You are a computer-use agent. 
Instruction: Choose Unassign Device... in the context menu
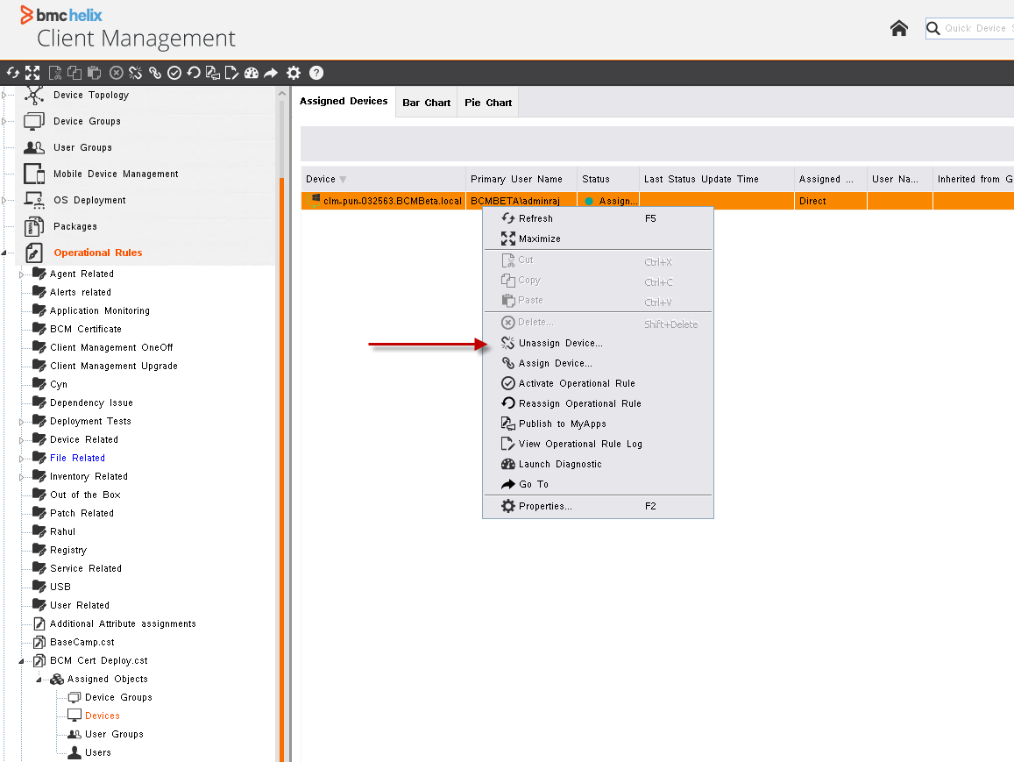tap(599, 344)
